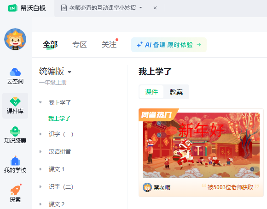Expand the 汉语拼音 chapter
Image resolution: width=267 pixels, height=209 pixels.
41,151
